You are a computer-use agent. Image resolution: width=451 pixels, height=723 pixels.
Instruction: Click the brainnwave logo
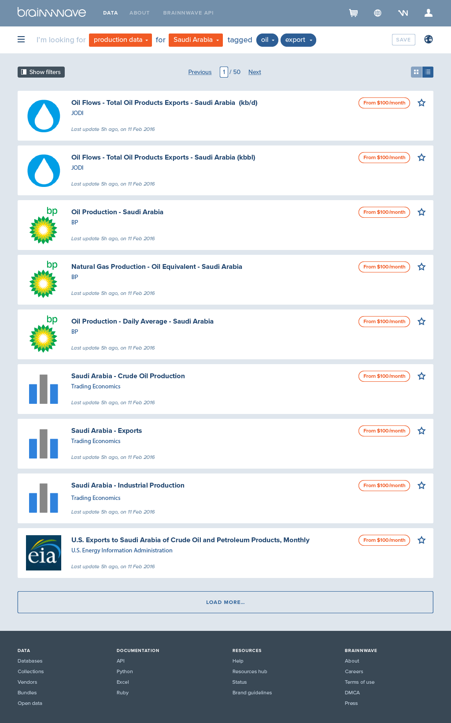coord(52,12)
